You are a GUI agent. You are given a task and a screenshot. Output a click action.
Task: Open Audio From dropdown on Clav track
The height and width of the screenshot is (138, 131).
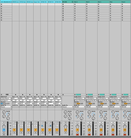coord(115,98)
